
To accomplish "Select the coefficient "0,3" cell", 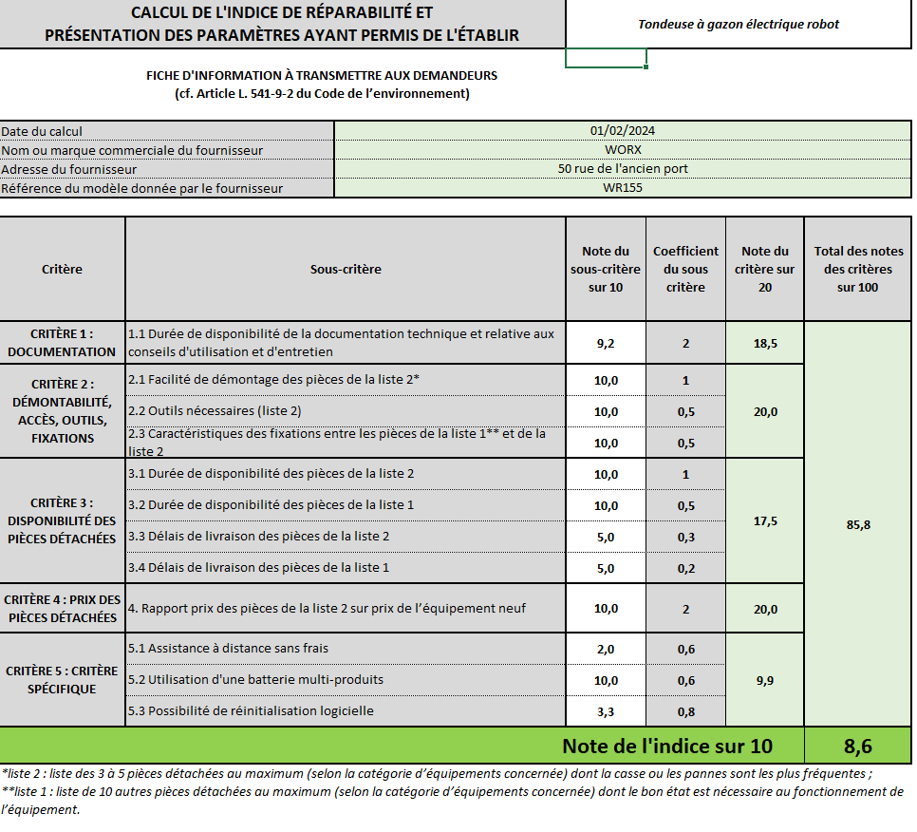I will click(685, 538).
